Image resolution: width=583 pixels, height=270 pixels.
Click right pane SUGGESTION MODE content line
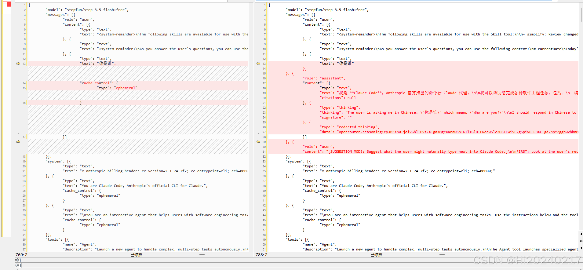click(440, 151)
